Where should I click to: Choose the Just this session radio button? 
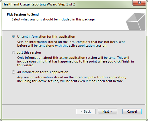13,52
